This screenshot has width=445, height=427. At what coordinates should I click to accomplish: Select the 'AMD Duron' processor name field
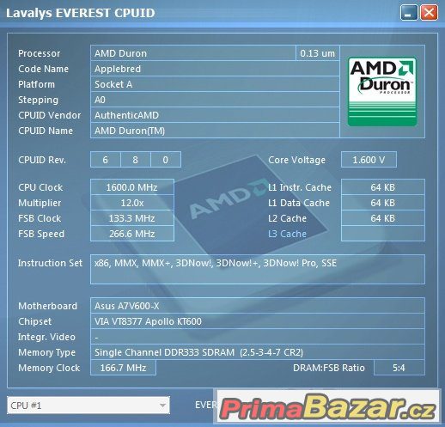[193, 53]
